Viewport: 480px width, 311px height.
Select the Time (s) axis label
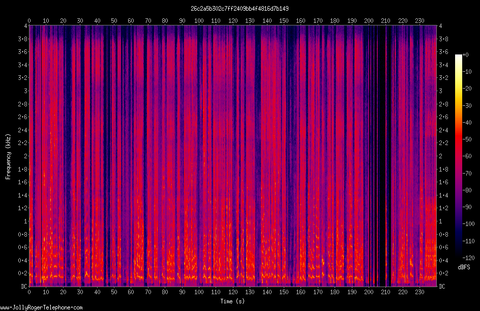click(x=233, y=301)
